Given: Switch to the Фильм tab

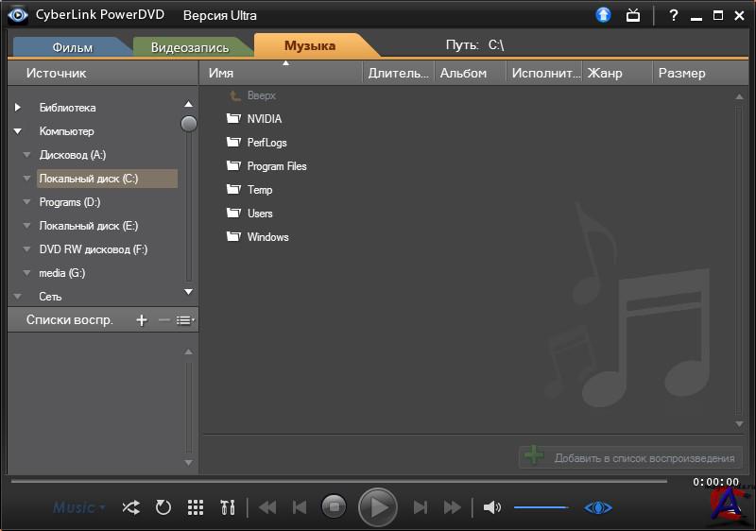Looking at the screenshot, I should click(72, 46).
